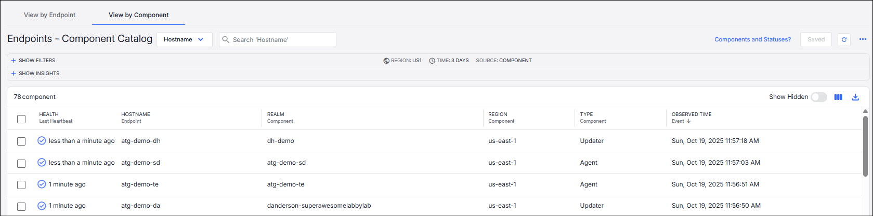873x216 pixels.
Task: Click the health check icon for atg-demo-dh
Action: pos(42,141)
